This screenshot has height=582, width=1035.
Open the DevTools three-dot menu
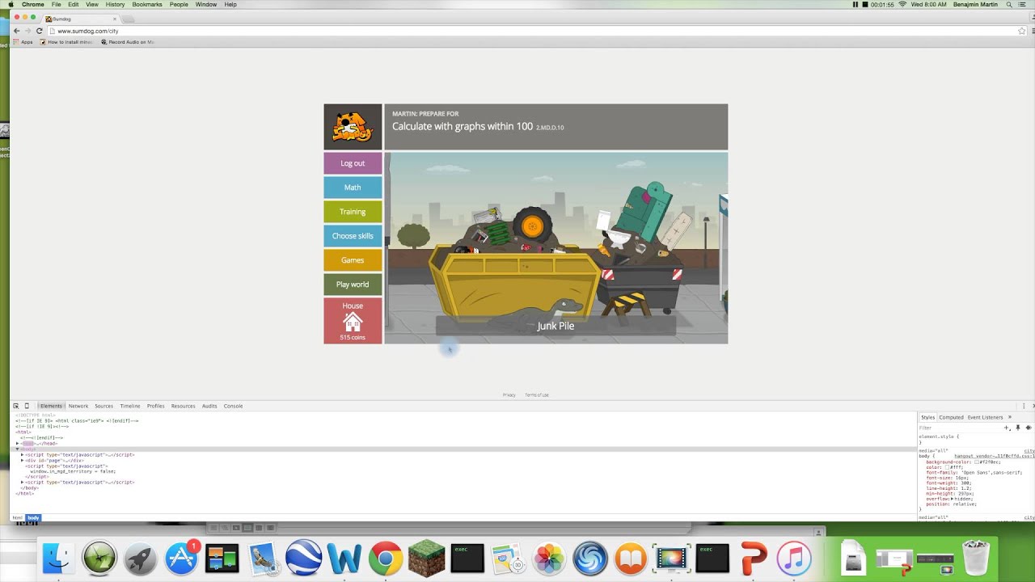(x=1024, y=406)
